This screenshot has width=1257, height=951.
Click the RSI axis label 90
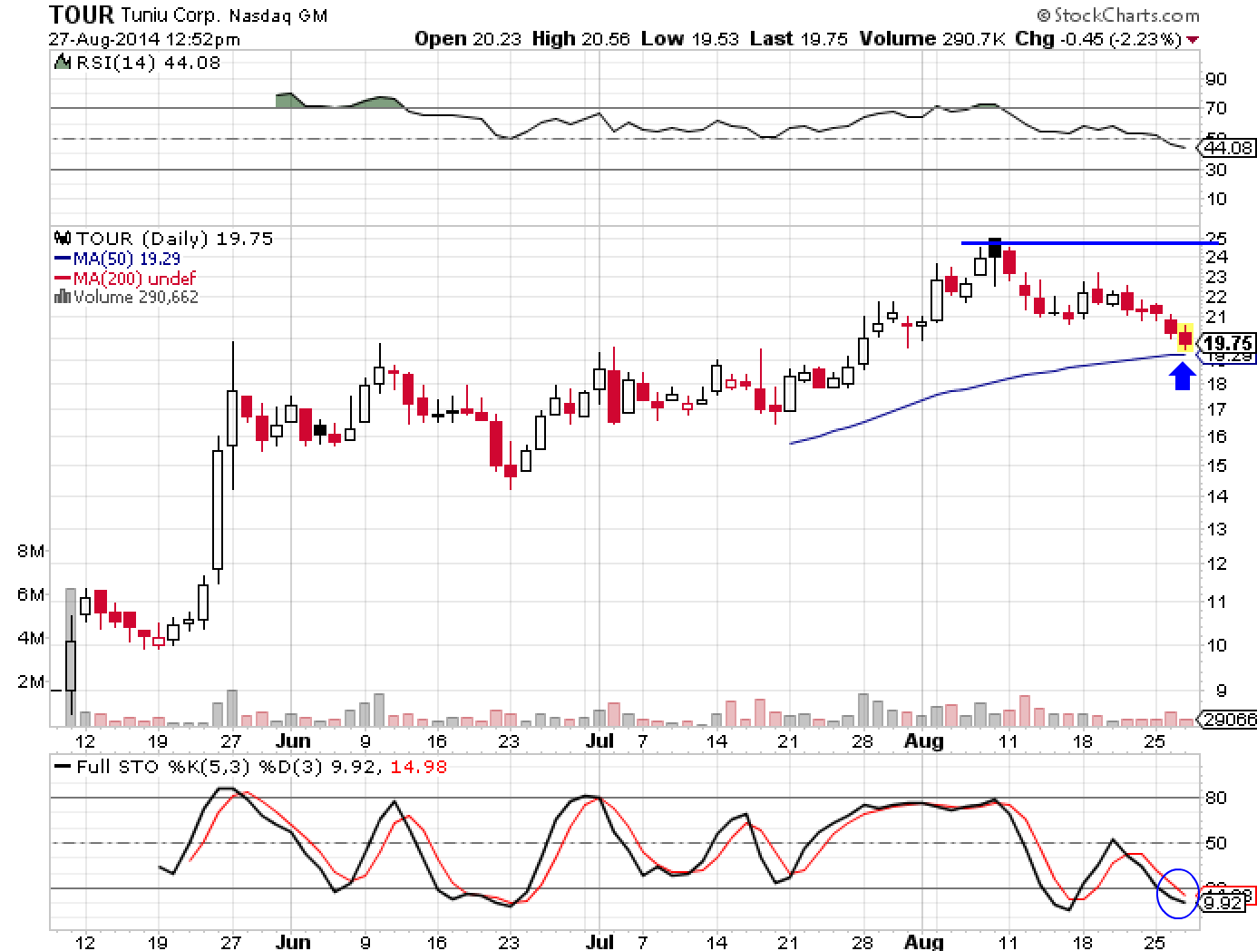[1215, 79]
